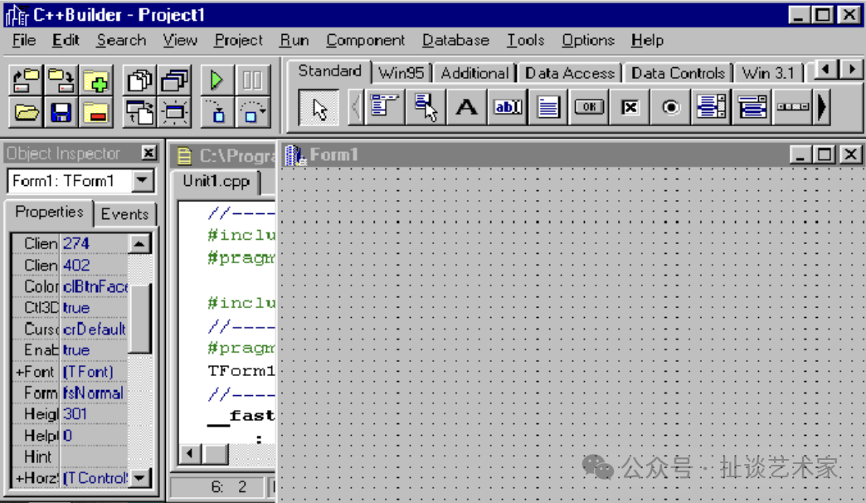Switch to the Win95 palette tab
Image resolution: width=866 pixels, height=503 pixels.
pos(401,73)
